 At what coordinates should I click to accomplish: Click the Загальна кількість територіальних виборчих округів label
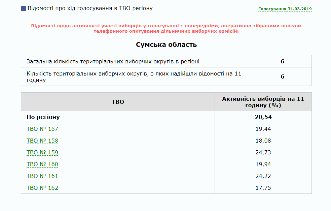pyautogui.click(x=113, y=62)
